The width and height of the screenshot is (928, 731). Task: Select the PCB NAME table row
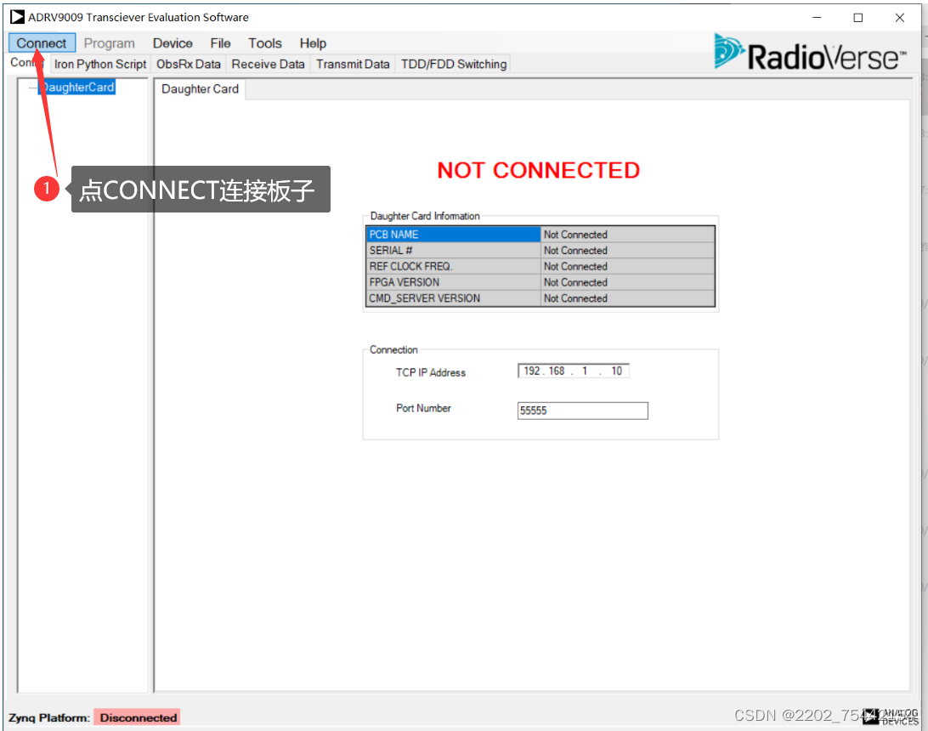click(x=540, y=235)
